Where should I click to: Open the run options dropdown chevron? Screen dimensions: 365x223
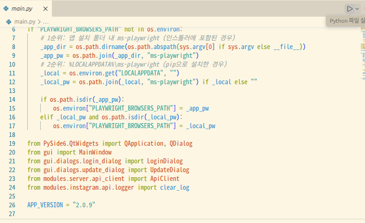pos(357,9)
